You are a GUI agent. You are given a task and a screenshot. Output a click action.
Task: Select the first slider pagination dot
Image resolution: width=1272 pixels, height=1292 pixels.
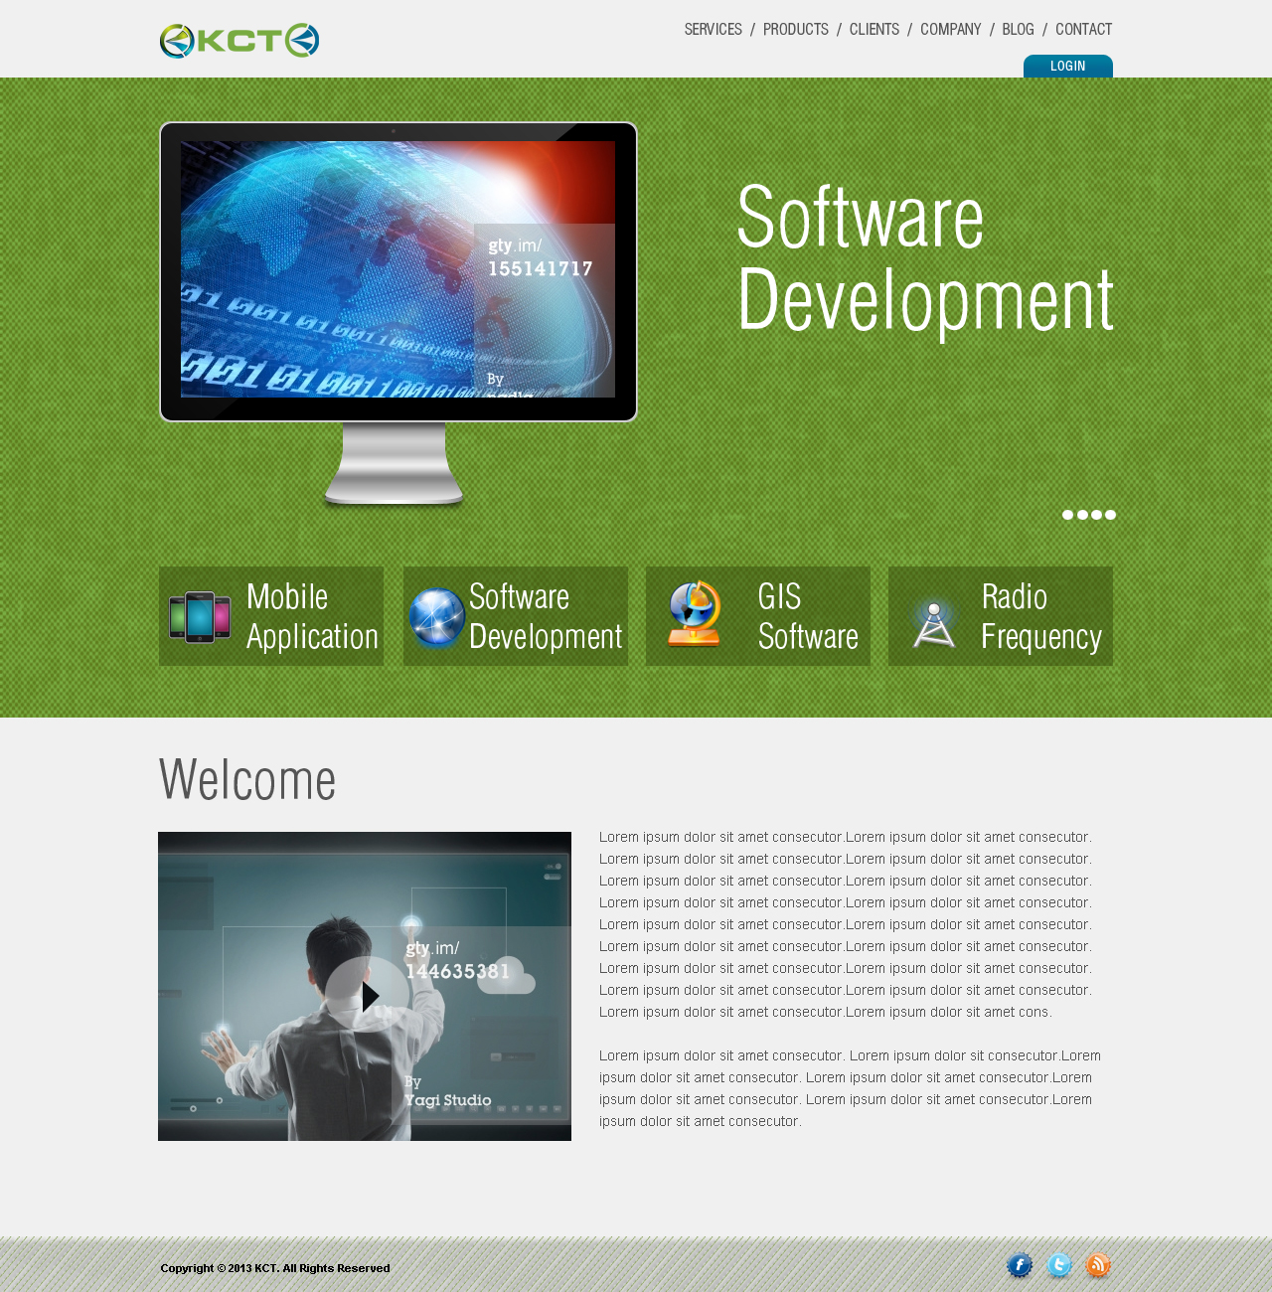point(1068,515)
